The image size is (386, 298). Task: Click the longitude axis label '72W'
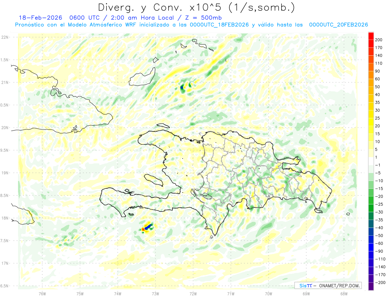pyautogui.click(x=193, y=293)
